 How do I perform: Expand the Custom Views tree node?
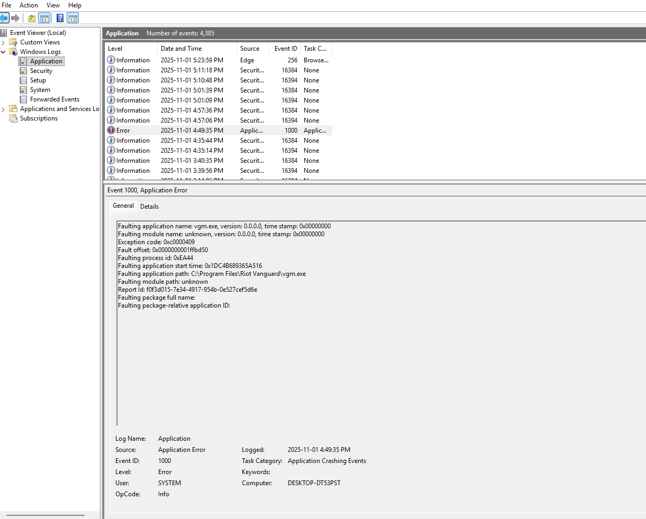click(x=3, y=42)
